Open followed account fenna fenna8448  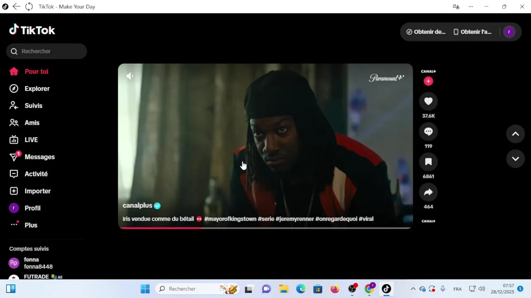31,263
